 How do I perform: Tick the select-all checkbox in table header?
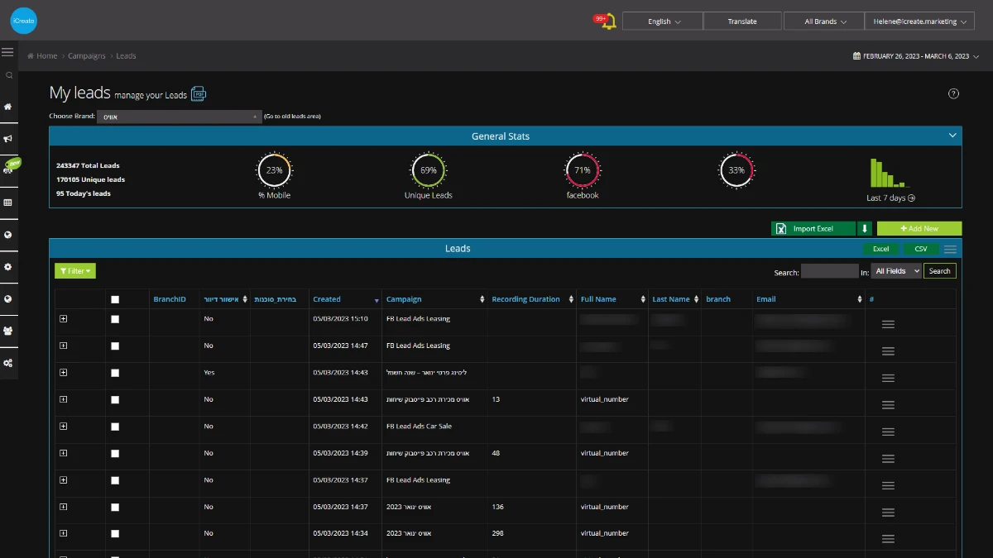click(115, 299)
